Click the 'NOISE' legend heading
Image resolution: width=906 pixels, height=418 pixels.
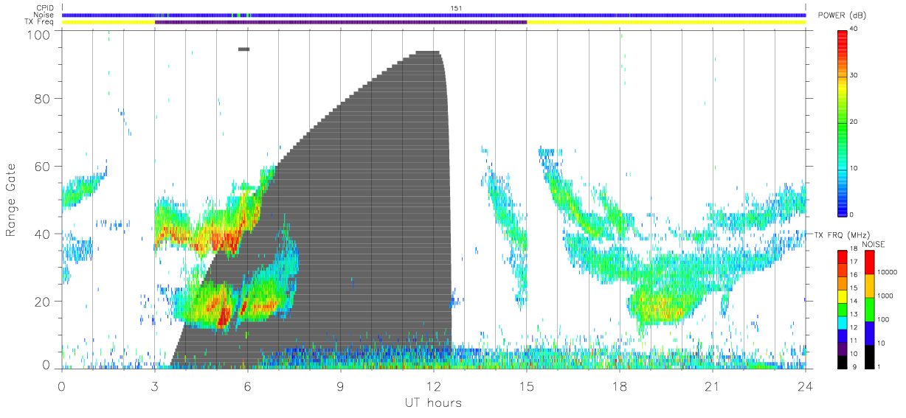coord(874,244)
